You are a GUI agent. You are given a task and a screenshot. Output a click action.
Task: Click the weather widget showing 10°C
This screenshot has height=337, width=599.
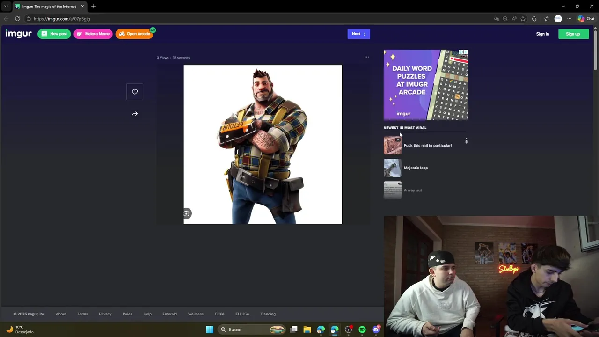[19, 330]
